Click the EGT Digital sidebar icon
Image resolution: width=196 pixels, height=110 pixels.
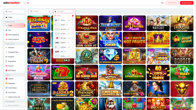[6, 70]
